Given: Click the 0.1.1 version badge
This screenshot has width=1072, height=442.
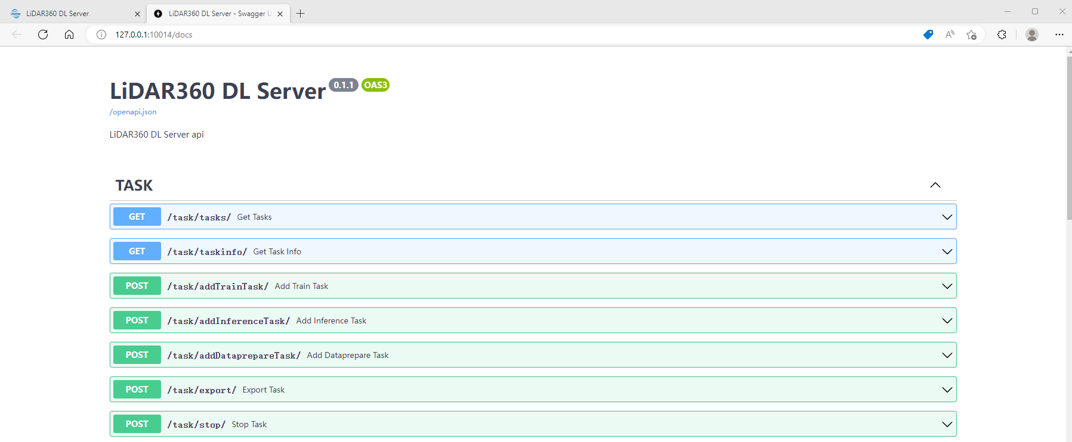Looking at the screenshot, I should pyautogui.click(x=344, y=85).
